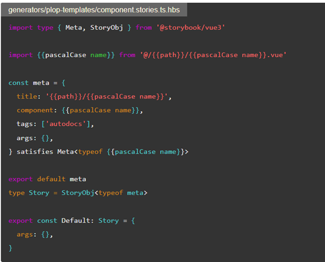Click the '@storybook/vue3' import string
325x262 pixels.
tap(190, 28)
